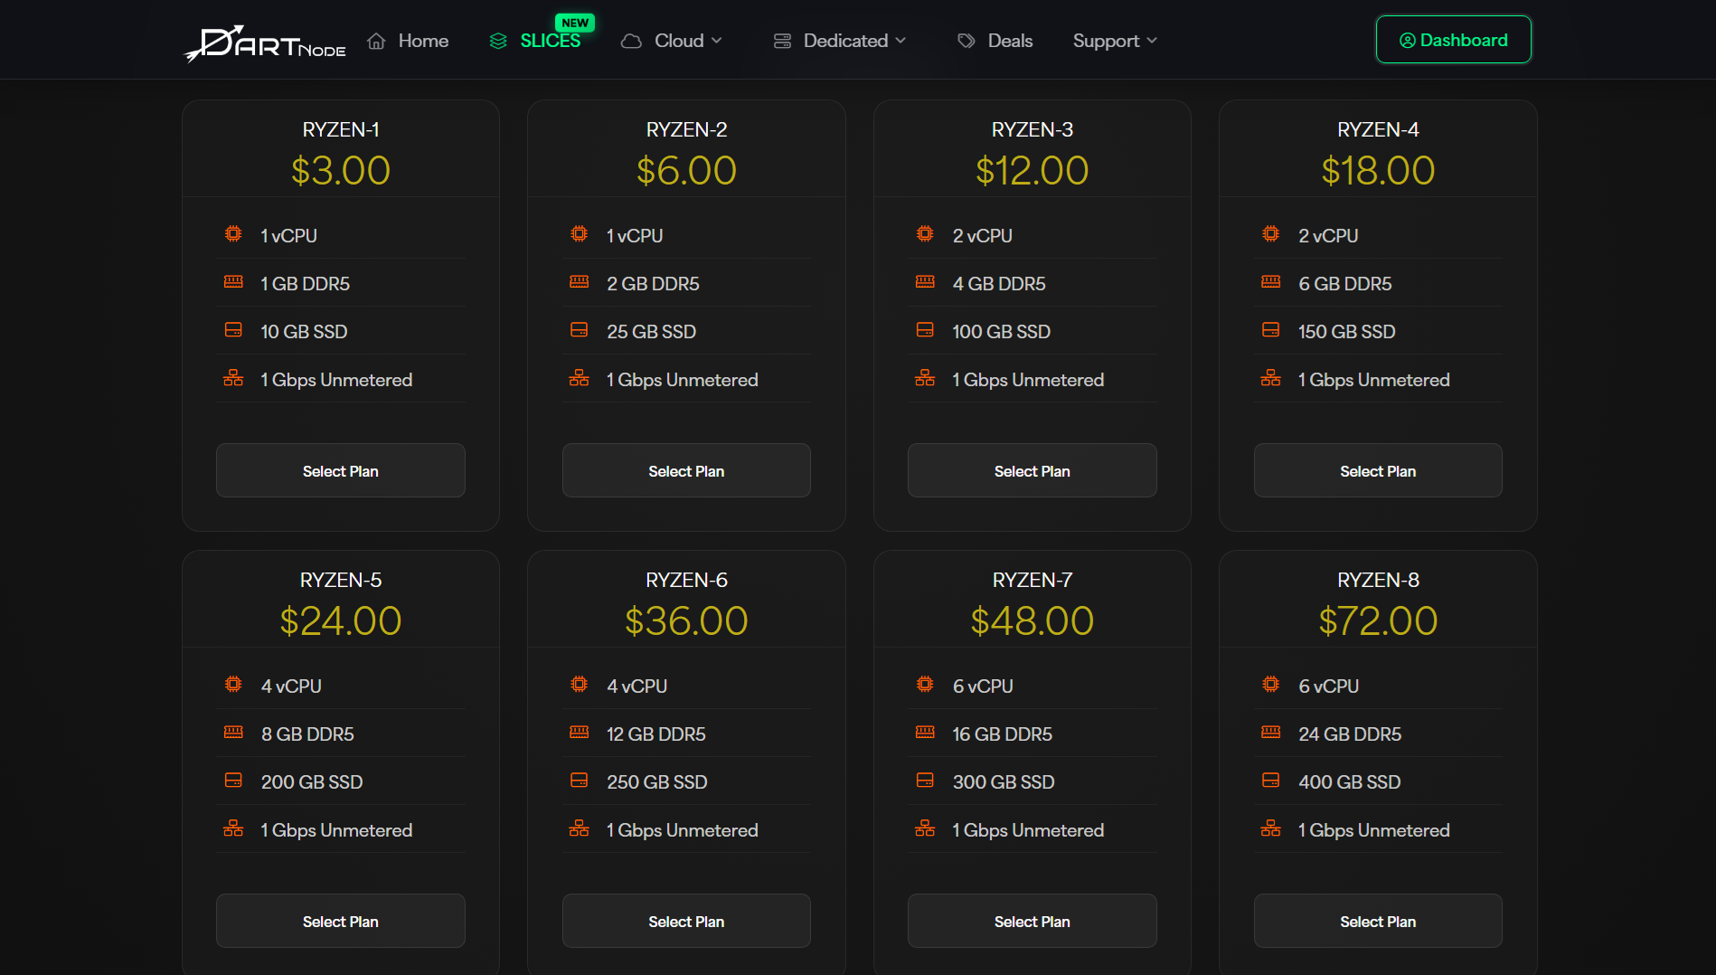
Task: Click the RAM icon in RYZEN-2 card
Action: tap(580, 282)
